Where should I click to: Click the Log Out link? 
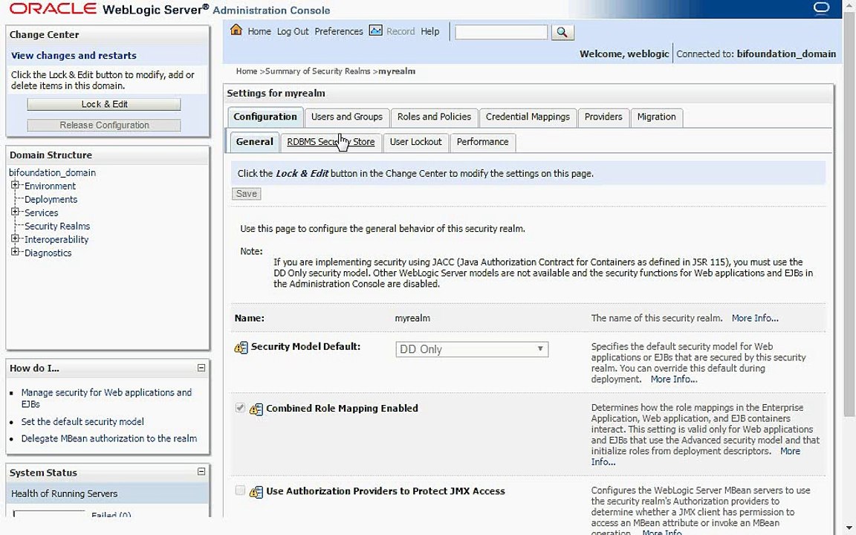click(293, 32)
